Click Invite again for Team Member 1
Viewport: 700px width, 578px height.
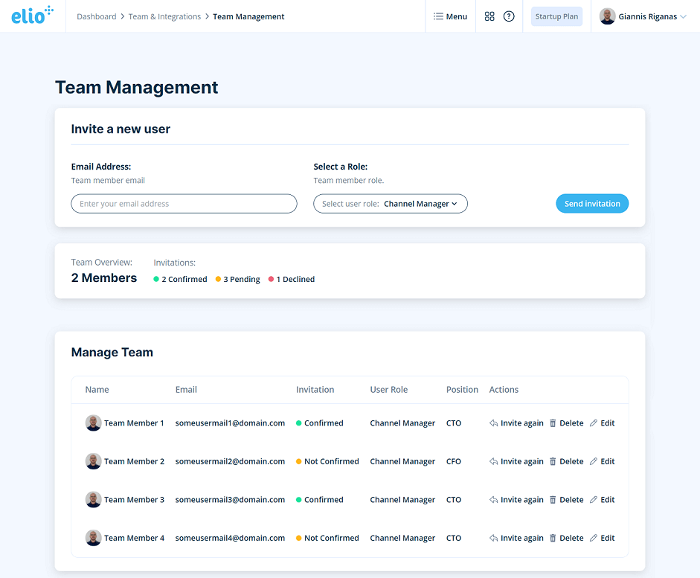[516, 423]
